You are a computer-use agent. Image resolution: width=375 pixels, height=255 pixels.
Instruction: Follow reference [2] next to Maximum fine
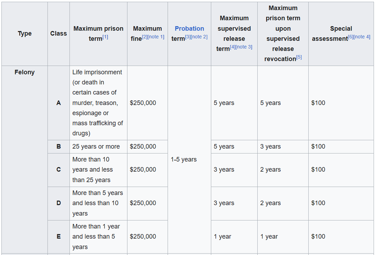pos(145,37)
